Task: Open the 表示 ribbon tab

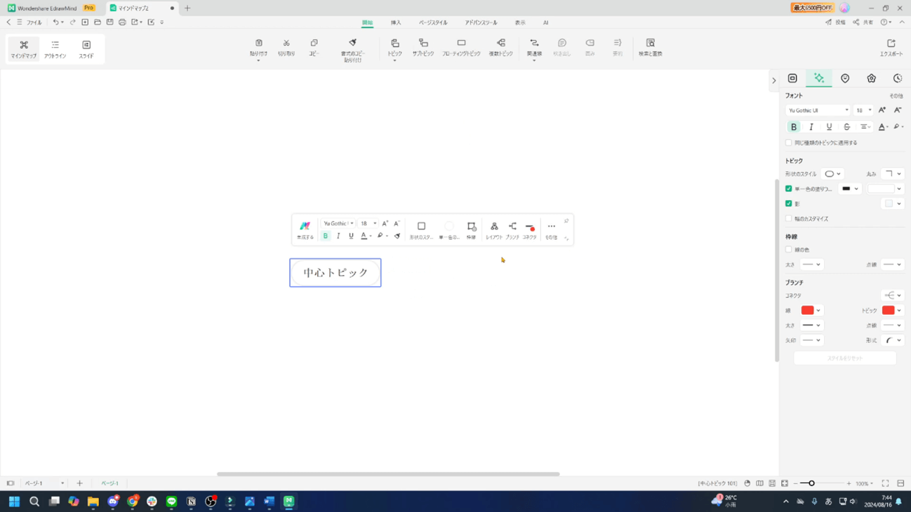Action: (520, 22)
